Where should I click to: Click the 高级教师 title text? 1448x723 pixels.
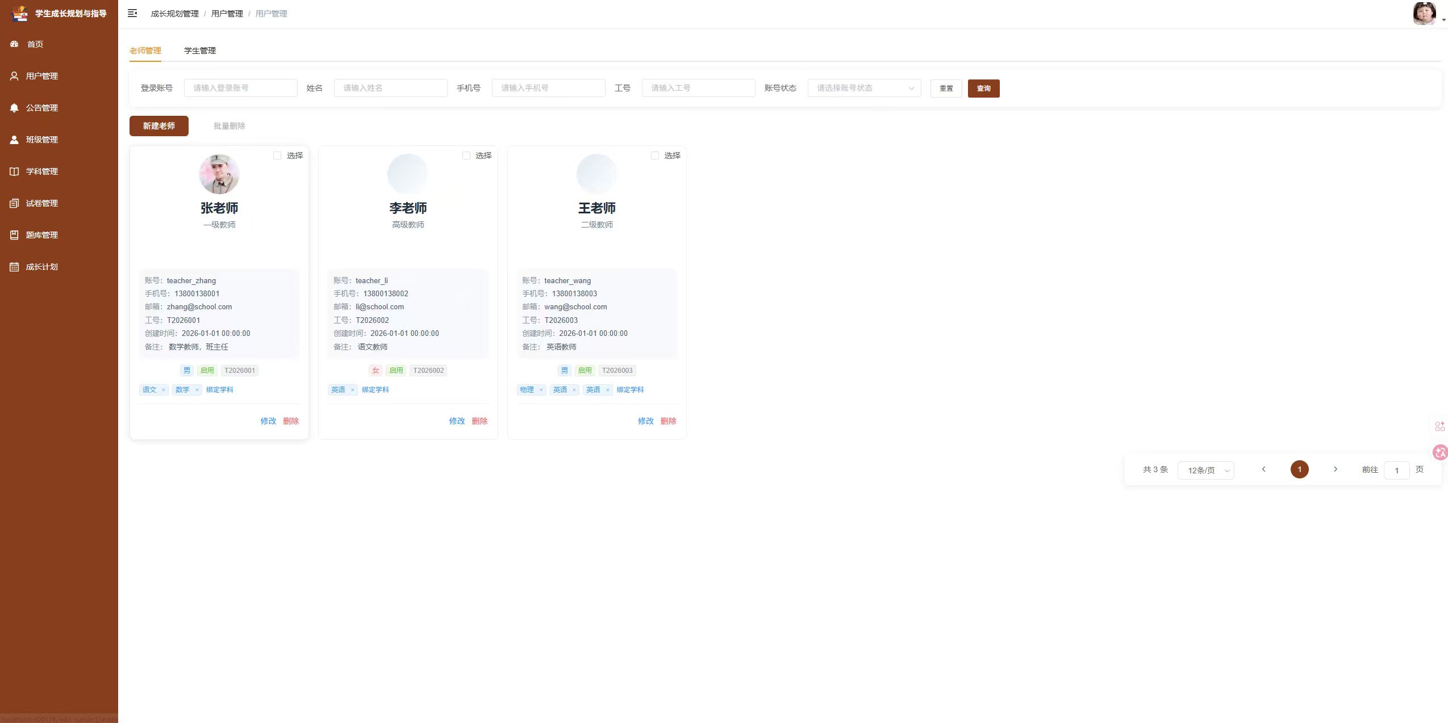[x=408, y=225]
